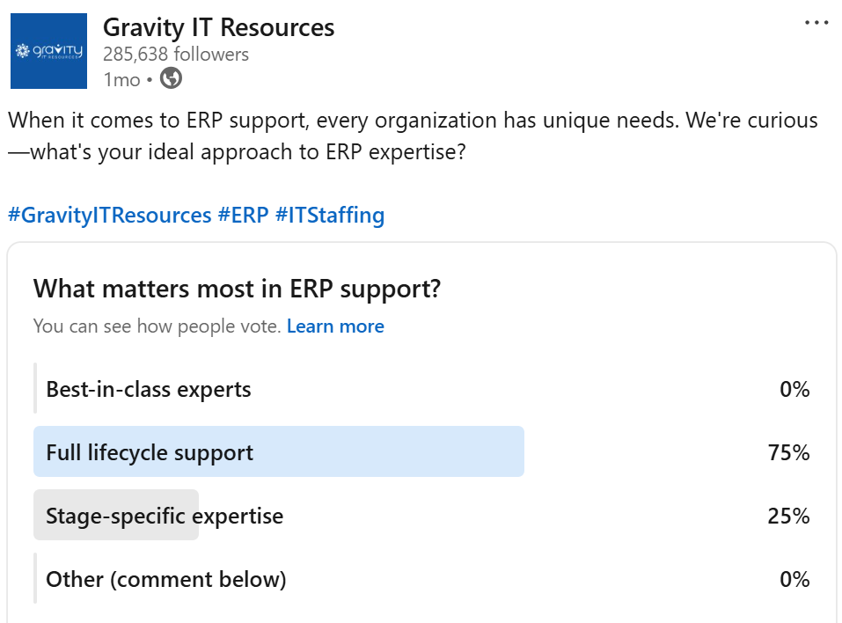Click the 25% vote percentage
The height and width of the screenshot is (623, 842).
coord(788,516)
